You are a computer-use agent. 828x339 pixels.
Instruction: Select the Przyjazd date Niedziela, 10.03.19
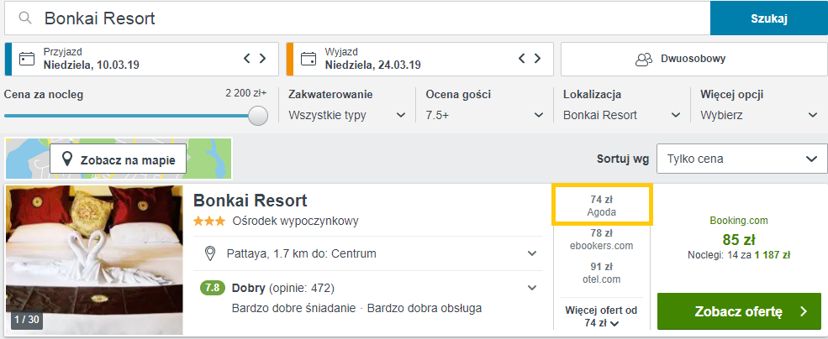(x=92, y=65)
